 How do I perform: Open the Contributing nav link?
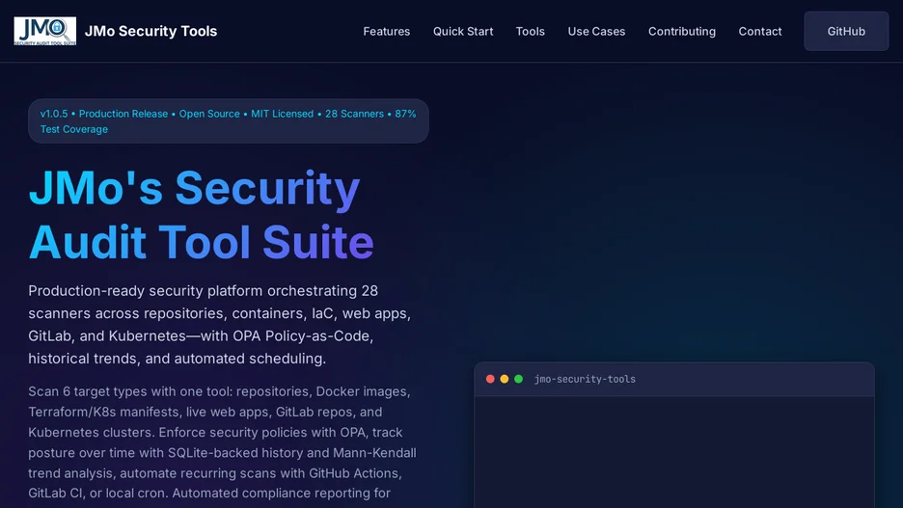682,32
